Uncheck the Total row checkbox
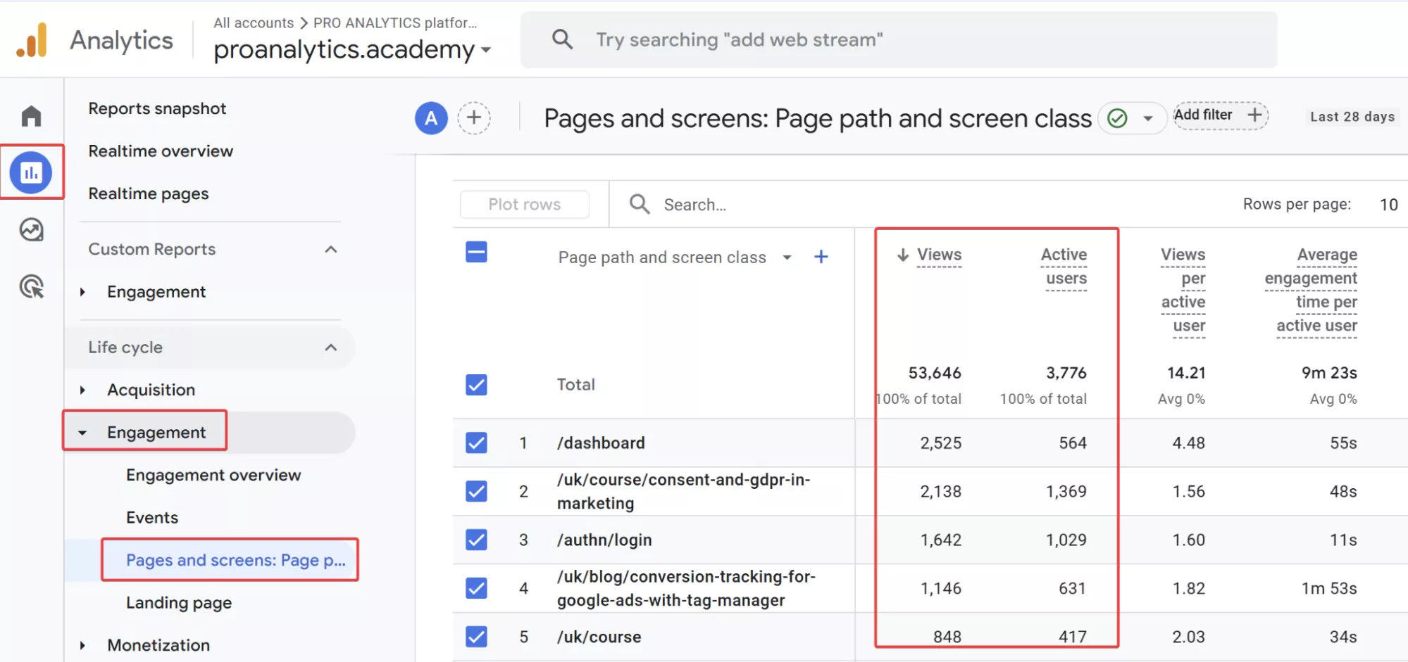 [476, 384]
